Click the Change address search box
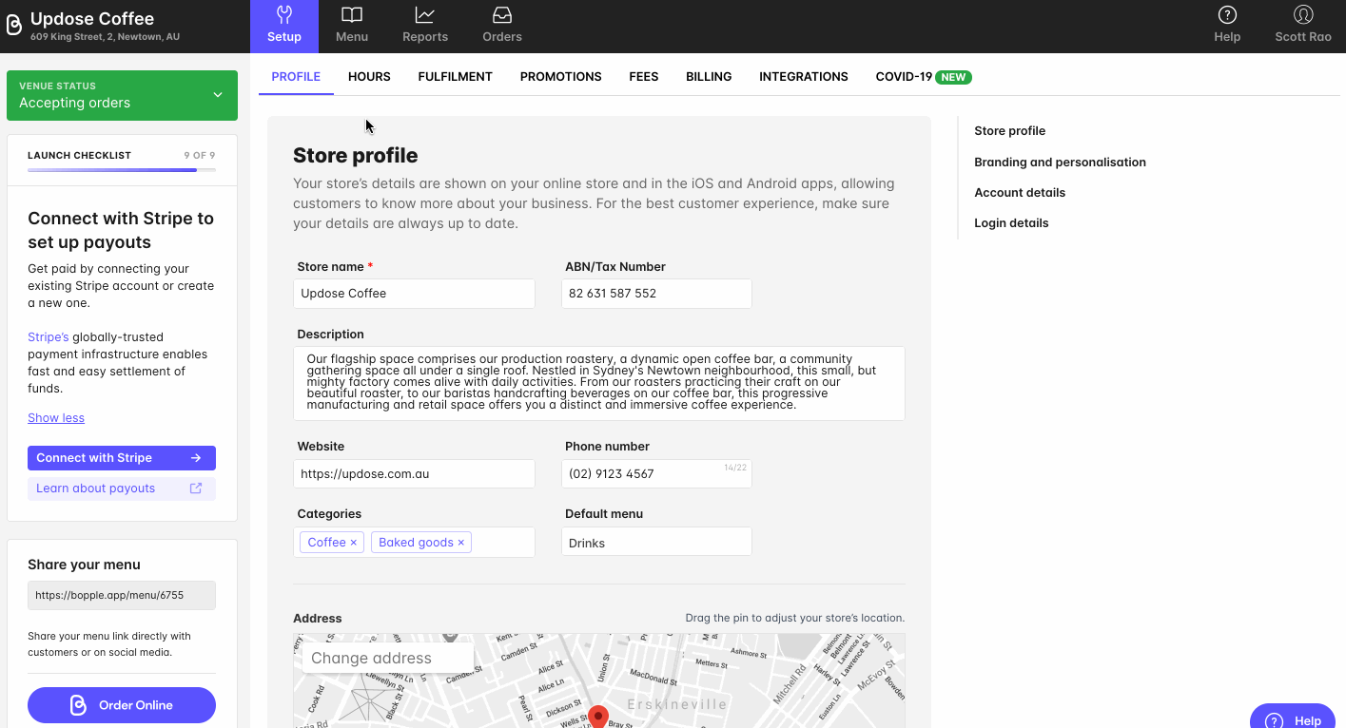The image size is (1346, 728). 388,658
